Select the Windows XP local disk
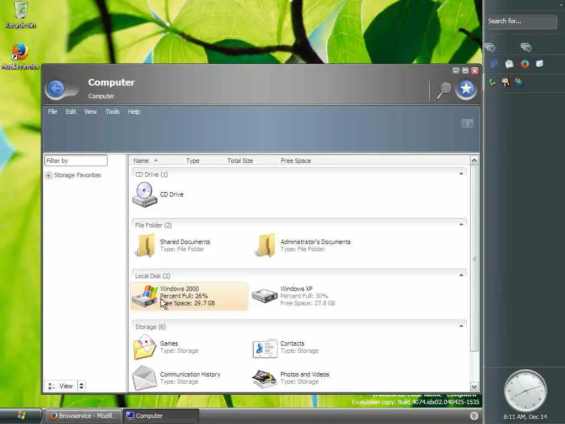 (294, 296)
